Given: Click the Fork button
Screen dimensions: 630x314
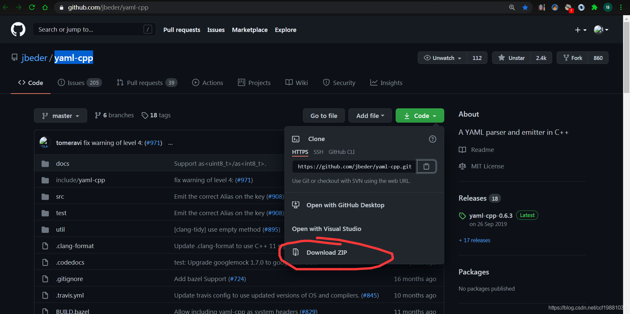Looking at the screenshot, I should pyautogui.click(x=572, y=58).
